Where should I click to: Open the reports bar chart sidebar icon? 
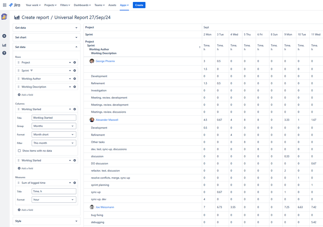[x=4, y=45]
